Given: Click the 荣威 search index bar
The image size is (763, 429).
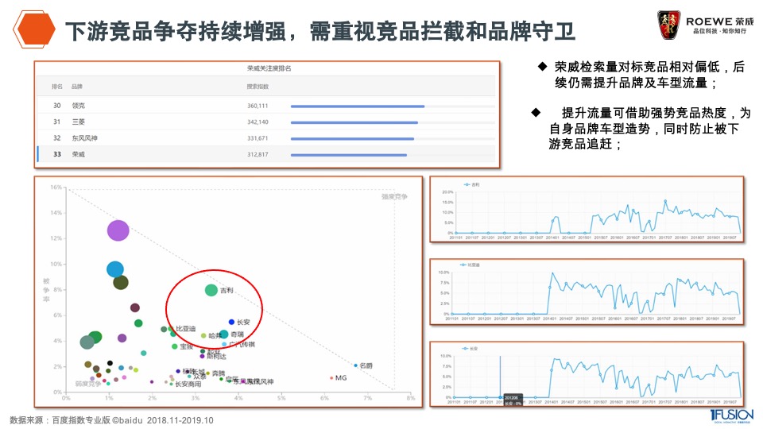Looking at the screenshot, I should [x=349, y=155].
